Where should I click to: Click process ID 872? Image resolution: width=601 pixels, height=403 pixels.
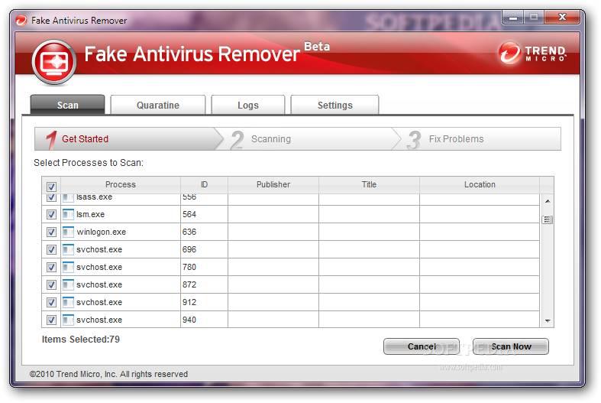(189, 284)
